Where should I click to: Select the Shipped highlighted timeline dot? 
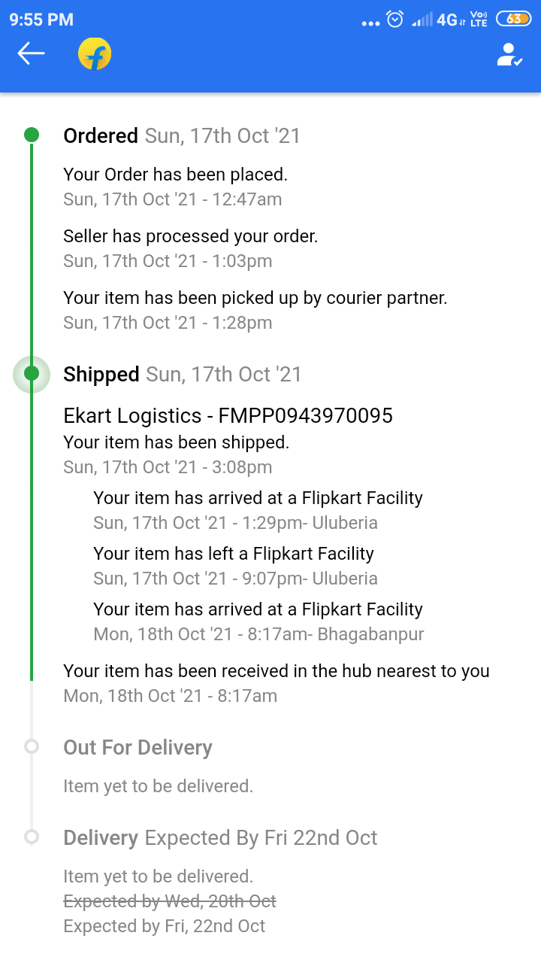coord(32,374)
